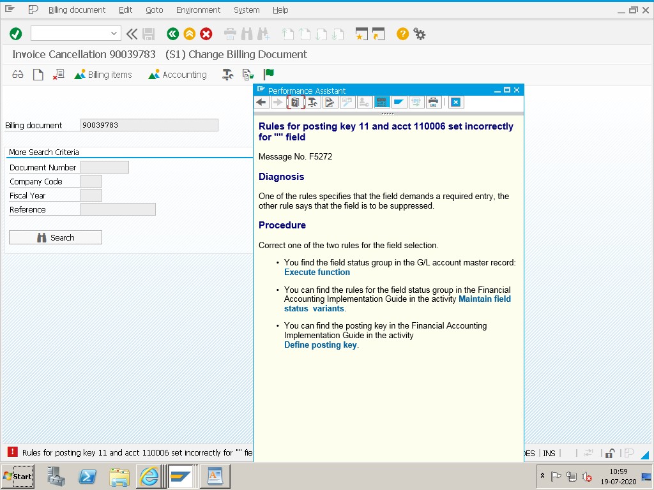Open the command field dropdown arrow
Image resolution: width=654 pixels, height=490 pixels.
click(x=114, y=34)
